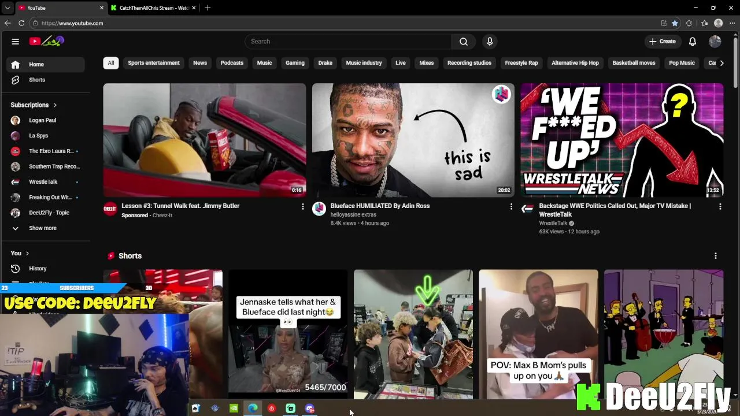Select the Podcasts chip
The width and height of the screenshot is (740, 416).
tap(232, 63)
